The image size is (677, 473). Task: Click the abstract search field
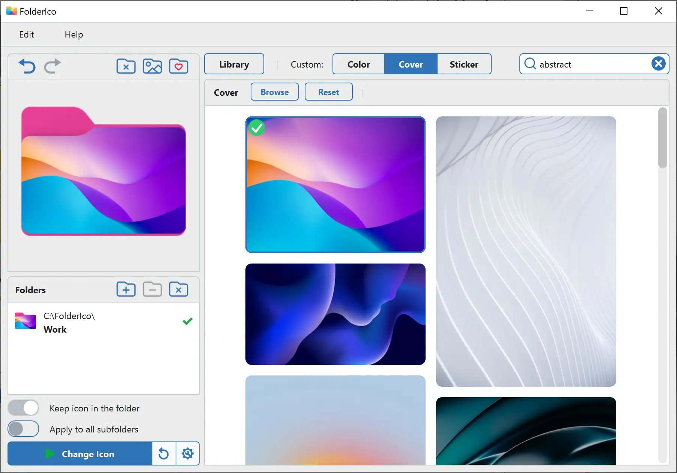pos(594,64)
